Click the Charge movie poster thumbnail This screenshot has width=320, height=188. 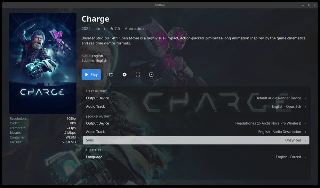(x=43, y=64)
